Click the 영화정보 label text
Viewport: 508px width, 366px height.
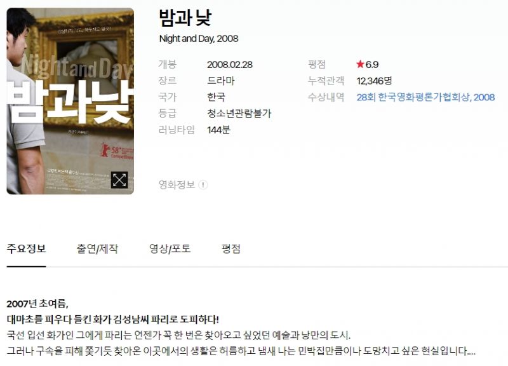pos(177,185)
